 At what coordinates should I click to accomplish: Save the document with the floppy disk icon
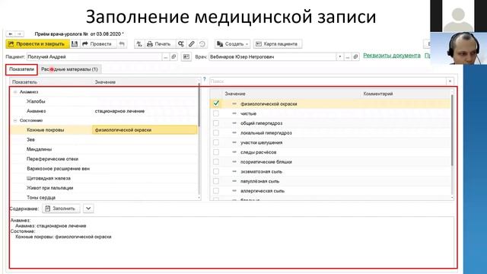[x=75, y=44]
